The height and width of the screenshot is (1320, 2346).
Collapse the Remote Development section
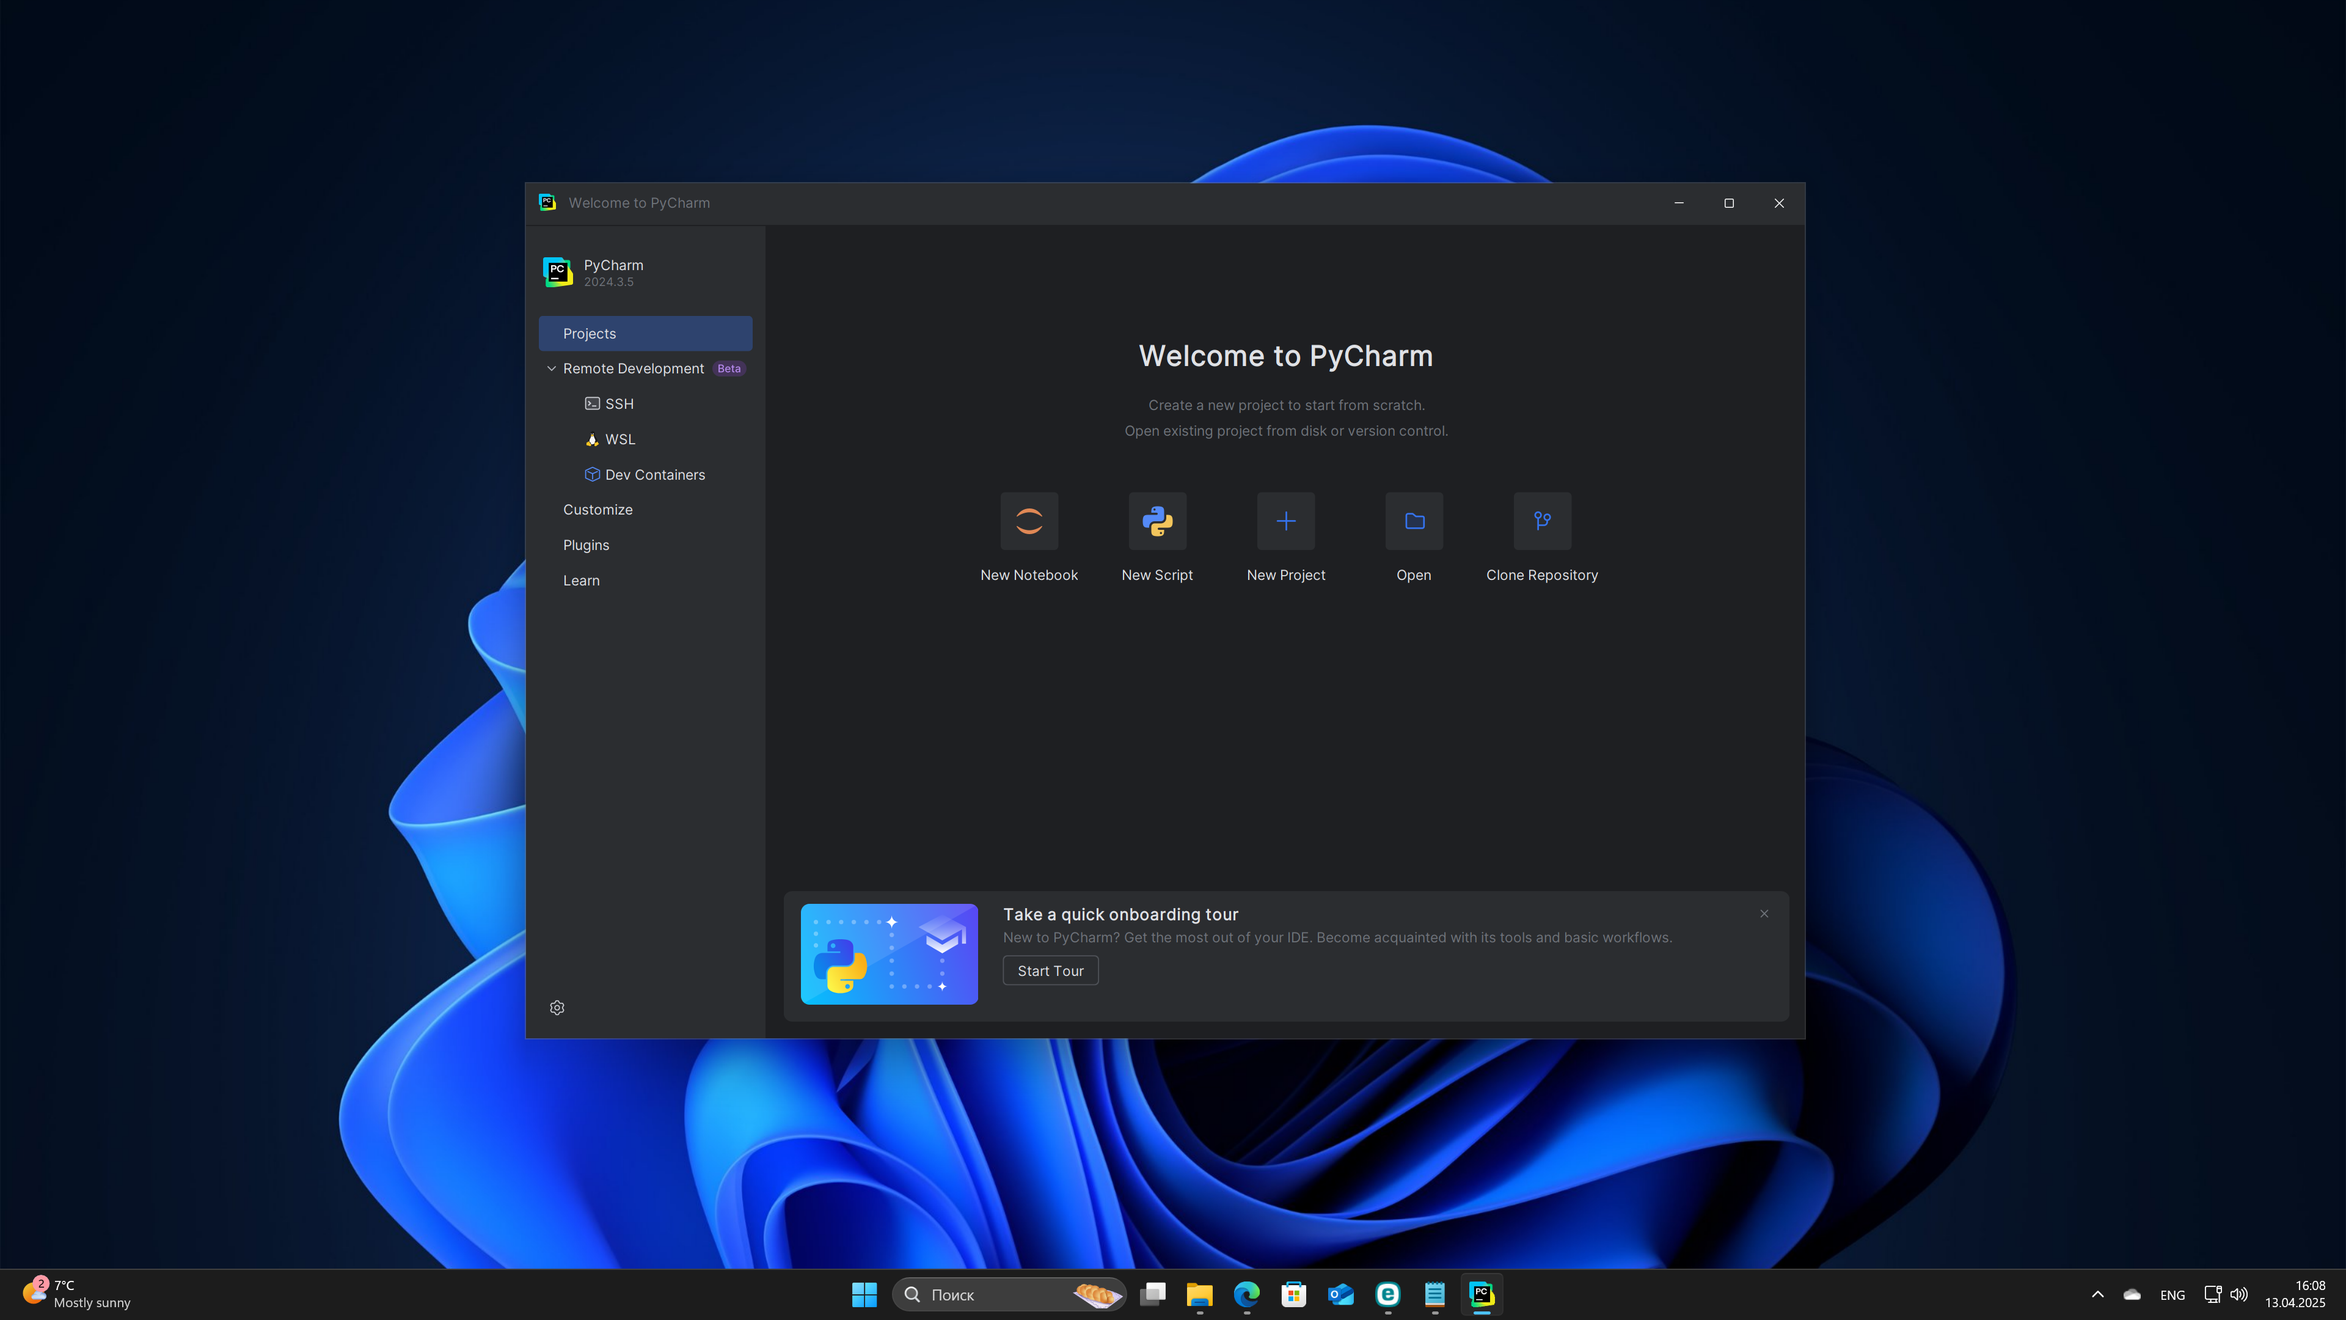pos(551,368)
